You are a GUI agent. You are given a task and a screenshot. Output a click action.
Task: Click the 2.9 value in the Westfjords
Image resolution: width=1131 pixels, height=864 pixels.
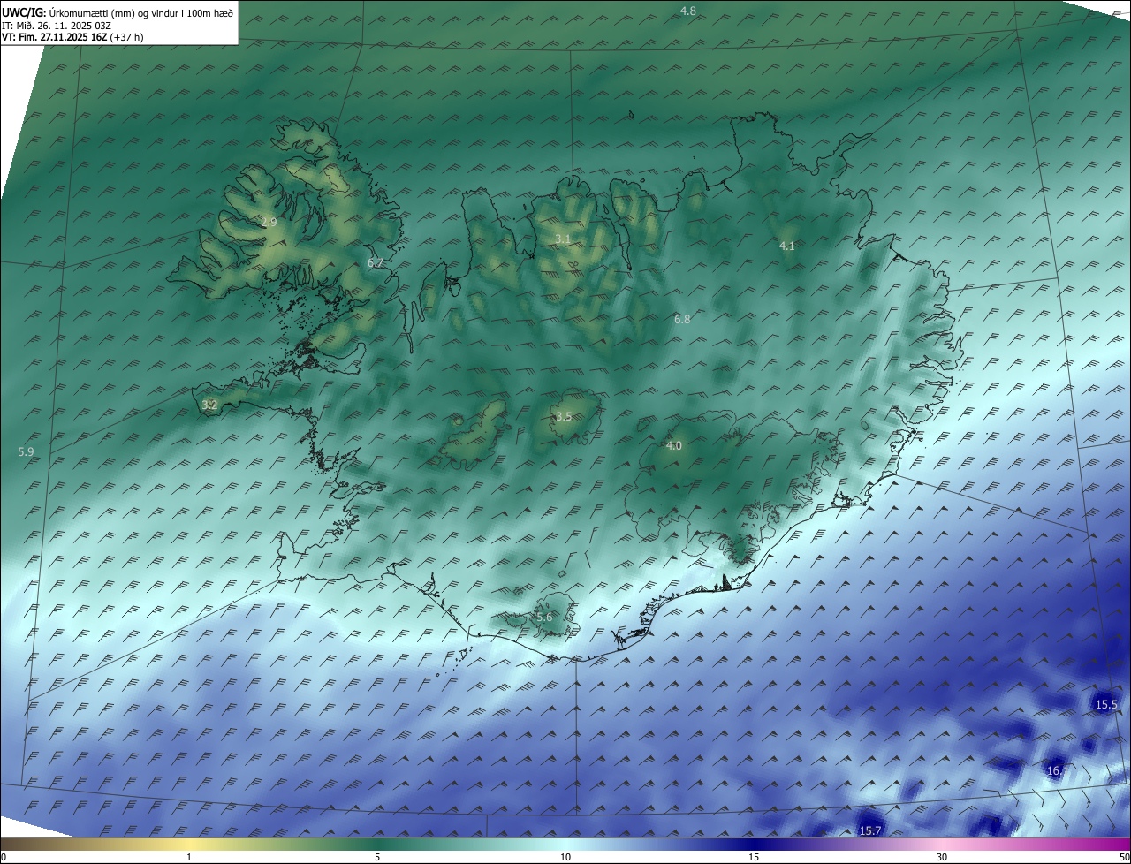[x=269, y=223]
